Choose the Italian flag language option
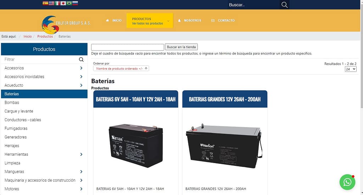 click(x=57, y=3)
